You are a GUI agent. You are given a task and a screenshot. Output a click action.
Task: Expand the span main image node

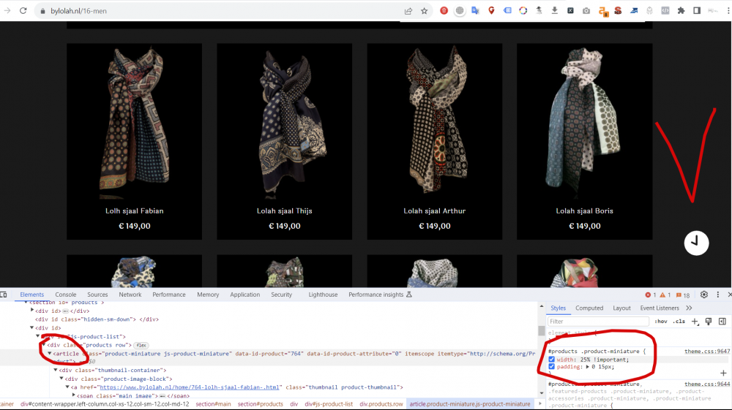(74, 395)
